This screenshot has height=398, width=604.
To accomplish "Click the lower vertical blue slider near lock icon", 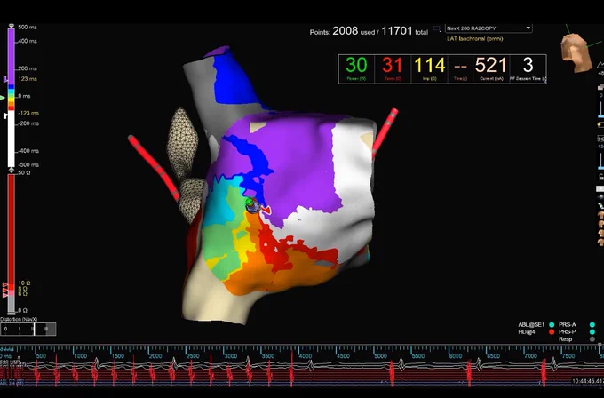I will click(601, 160).
